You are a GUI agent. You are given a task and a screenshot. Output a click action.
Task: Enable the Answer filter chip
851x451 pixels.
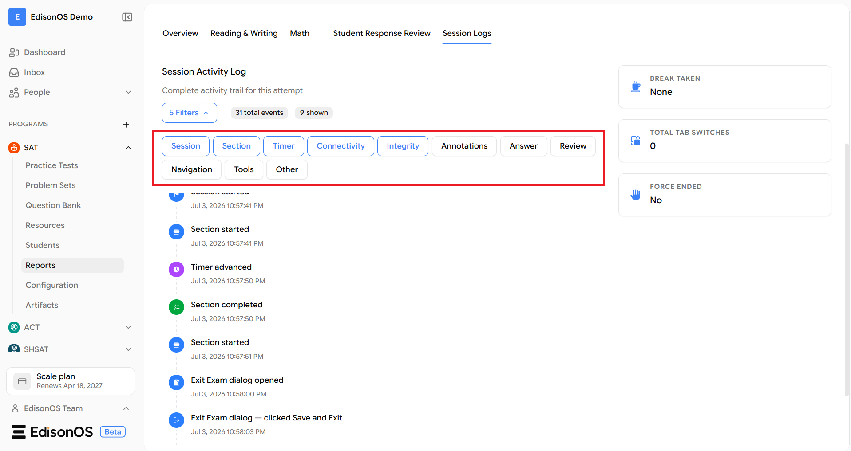(x=523, y=146)
